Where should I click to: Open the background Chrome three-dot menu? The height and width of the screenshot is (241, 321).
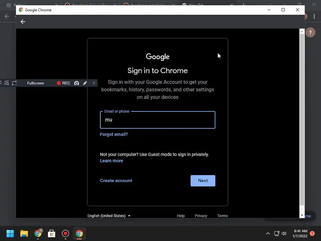[x=314, y=16]
